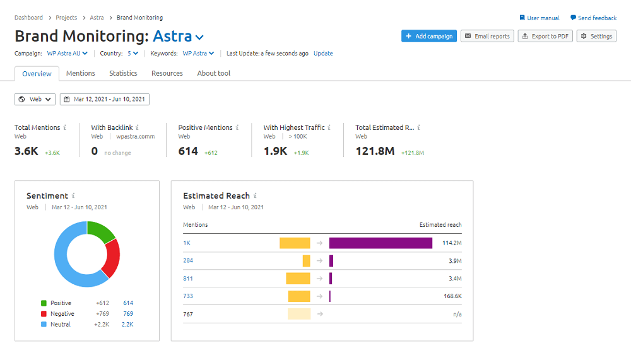This screenshot has height=353, width=631.
Task: Open the Web source dropdown
Action: [x=35, y=100]
